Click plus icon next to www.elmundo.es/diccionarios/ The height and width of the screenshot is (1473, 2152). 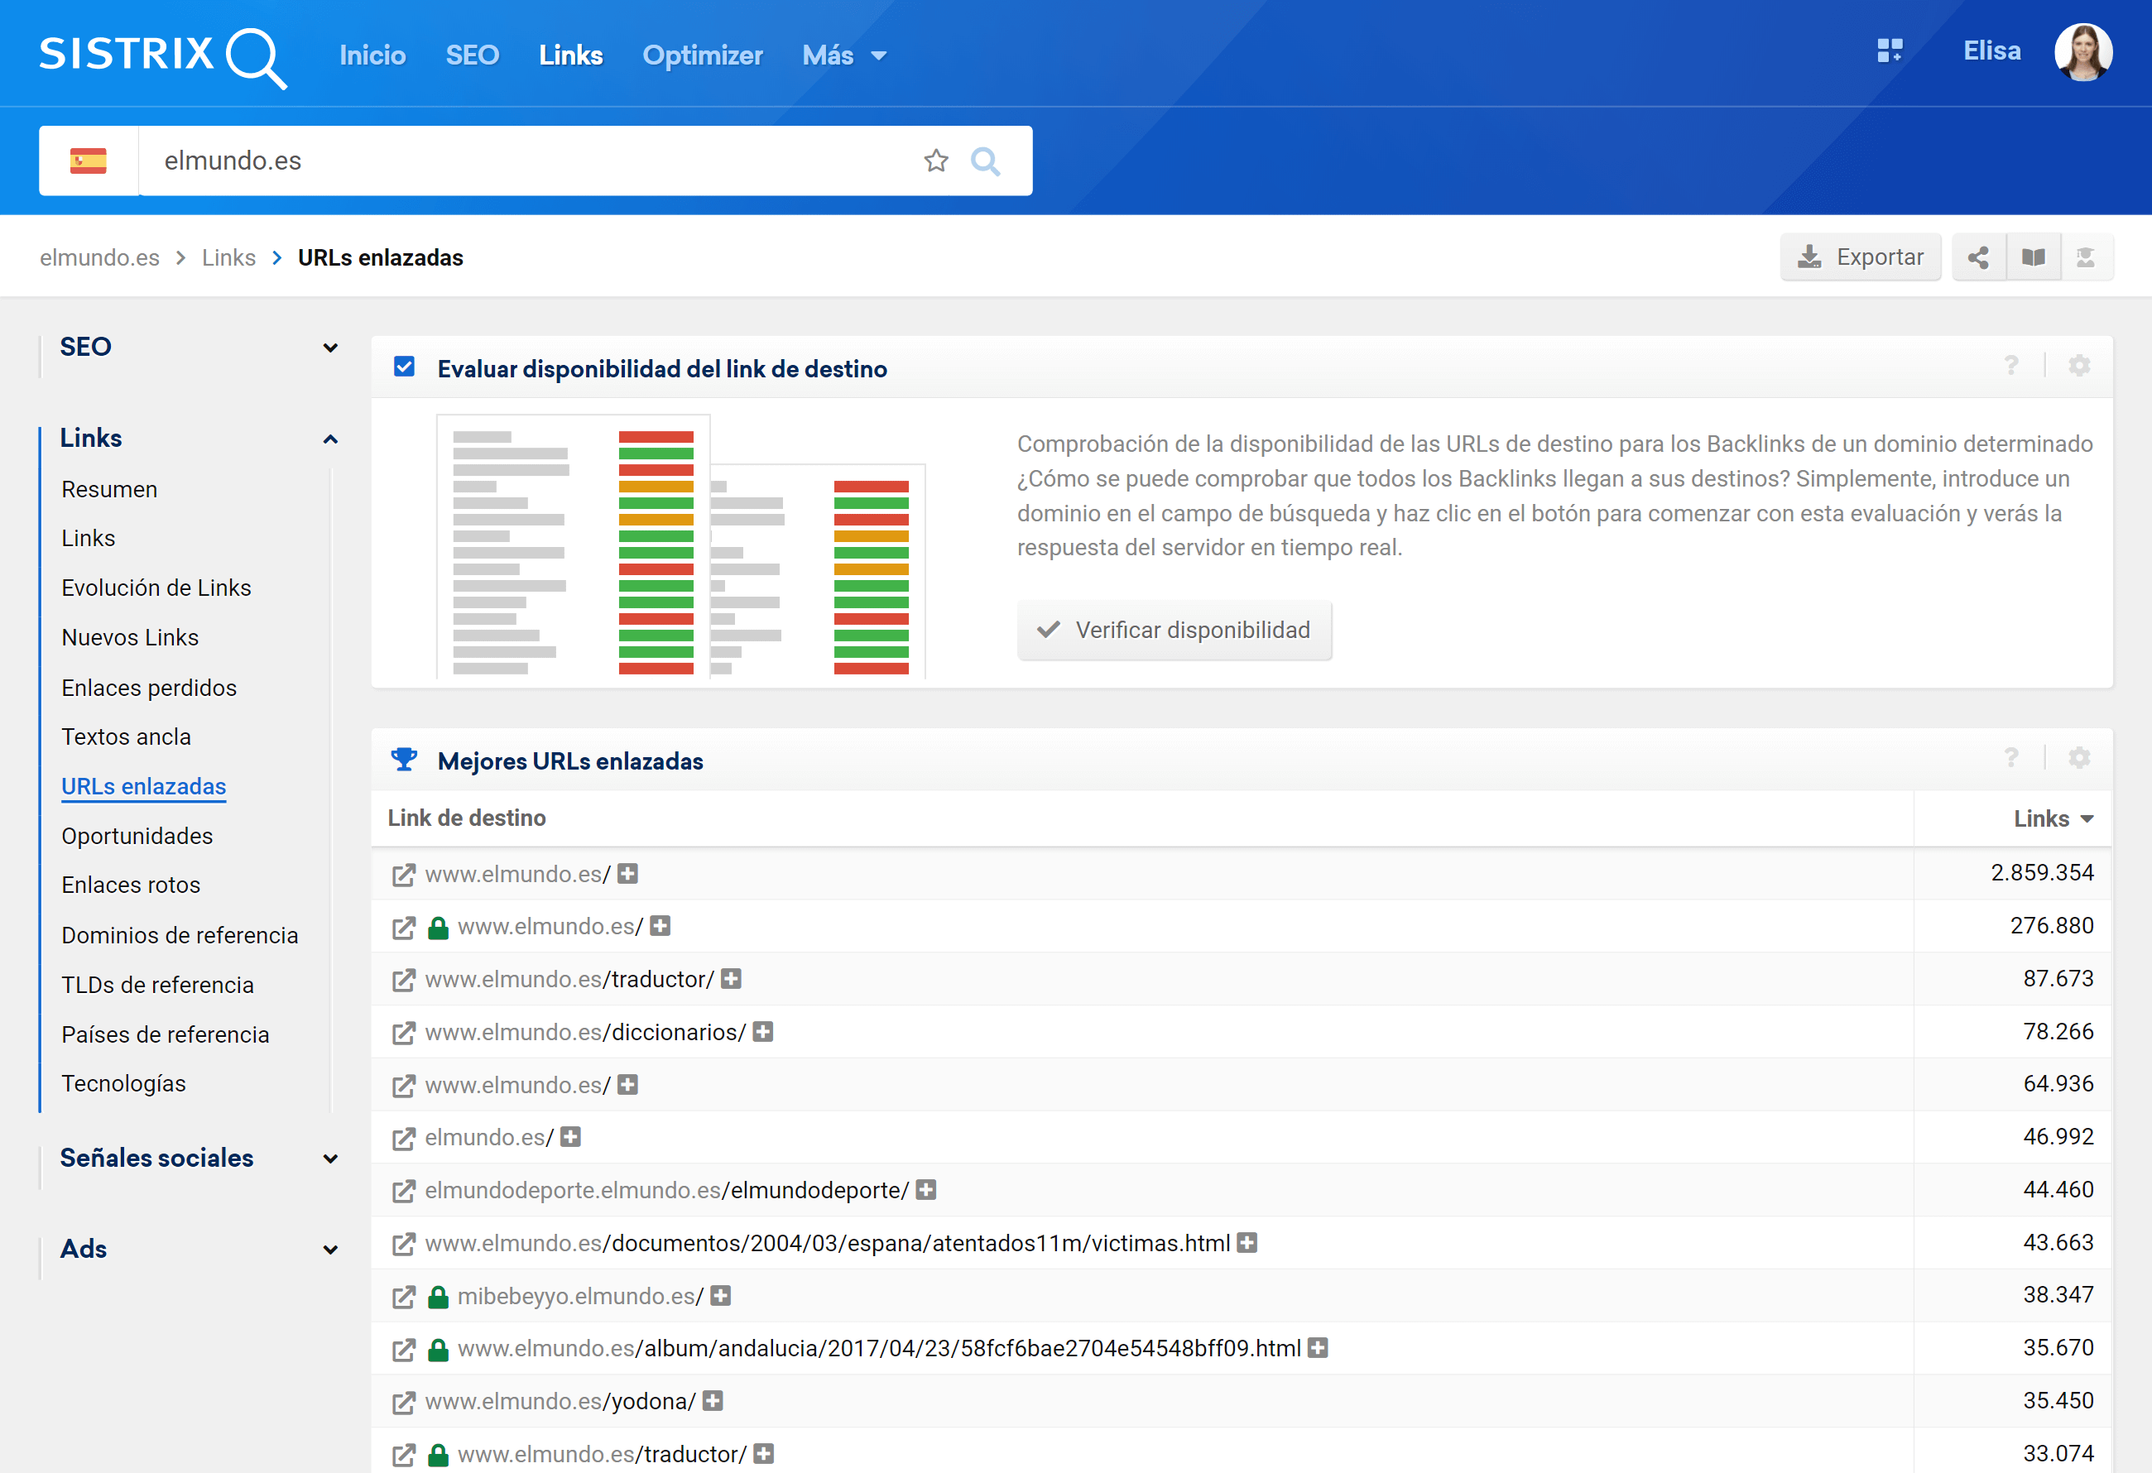coord(762,1032)
